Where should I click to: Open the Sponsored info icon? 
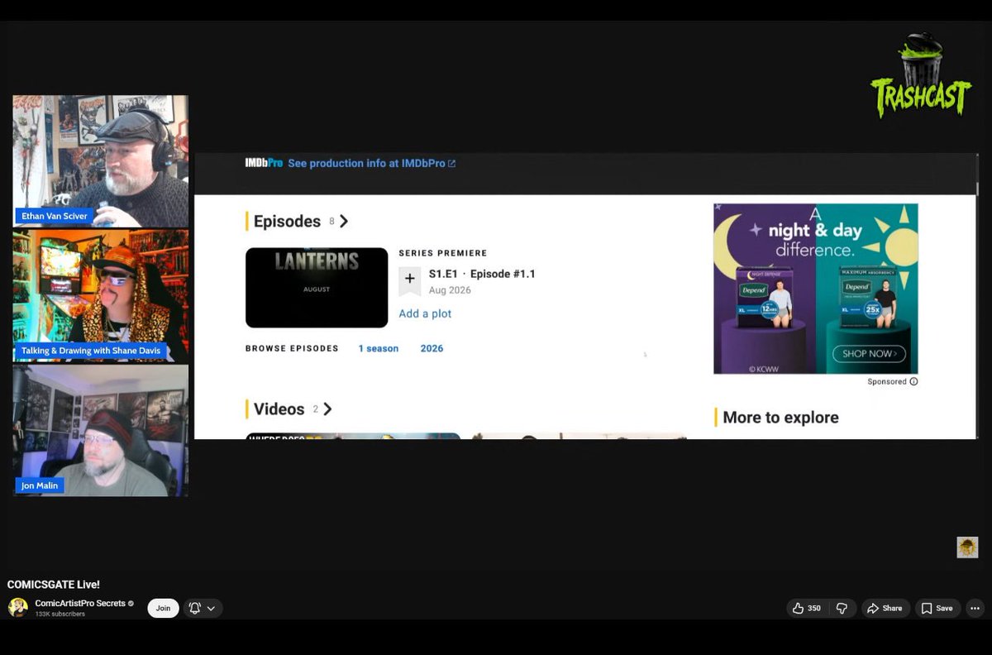913,382
